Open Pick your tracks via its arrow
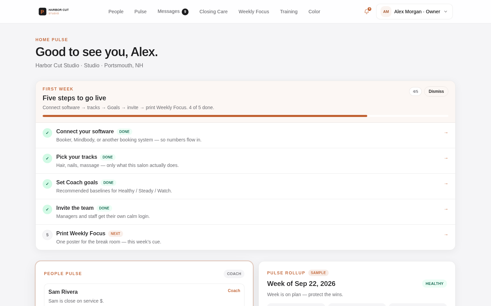The width and height of the screenshot is (491, 306). tap(446, 158)
